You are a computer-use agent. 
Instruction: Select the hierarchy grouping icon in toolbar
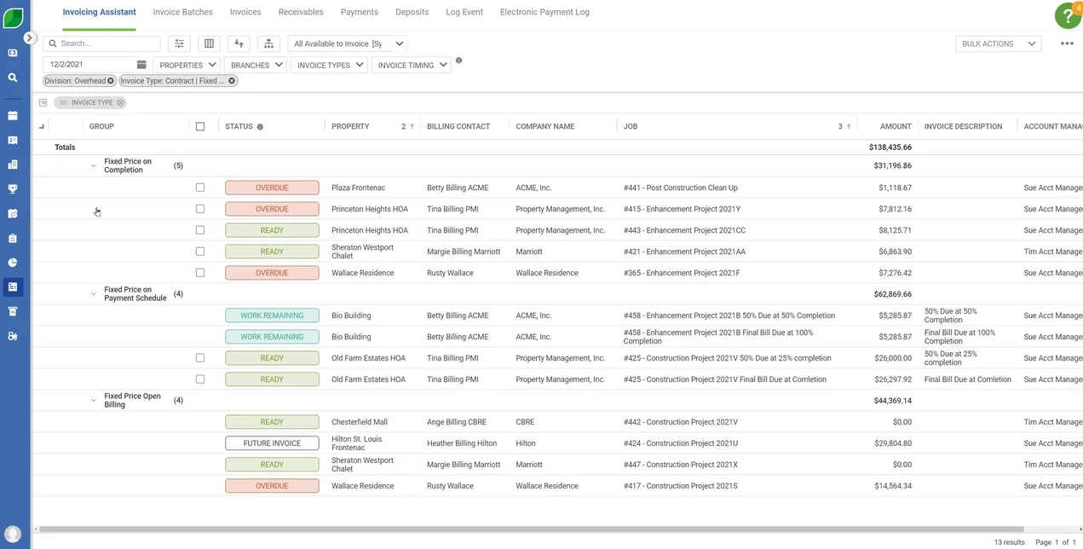(x=268, y=43)
